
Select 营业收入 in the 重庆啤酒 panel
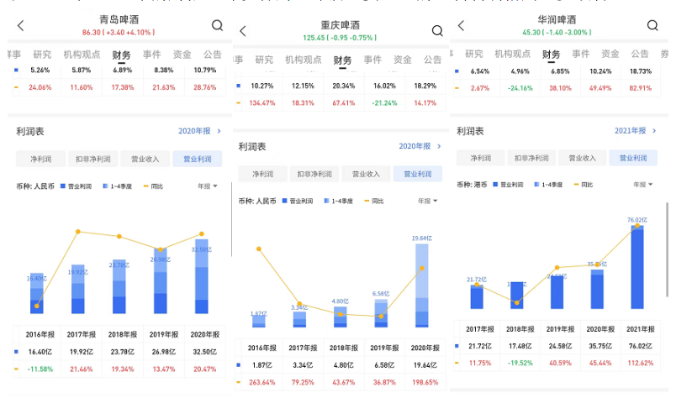366,174
